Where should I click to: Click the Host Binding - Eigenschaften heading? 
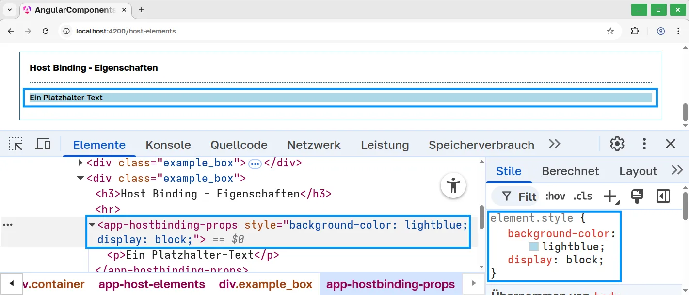[94, 68]
